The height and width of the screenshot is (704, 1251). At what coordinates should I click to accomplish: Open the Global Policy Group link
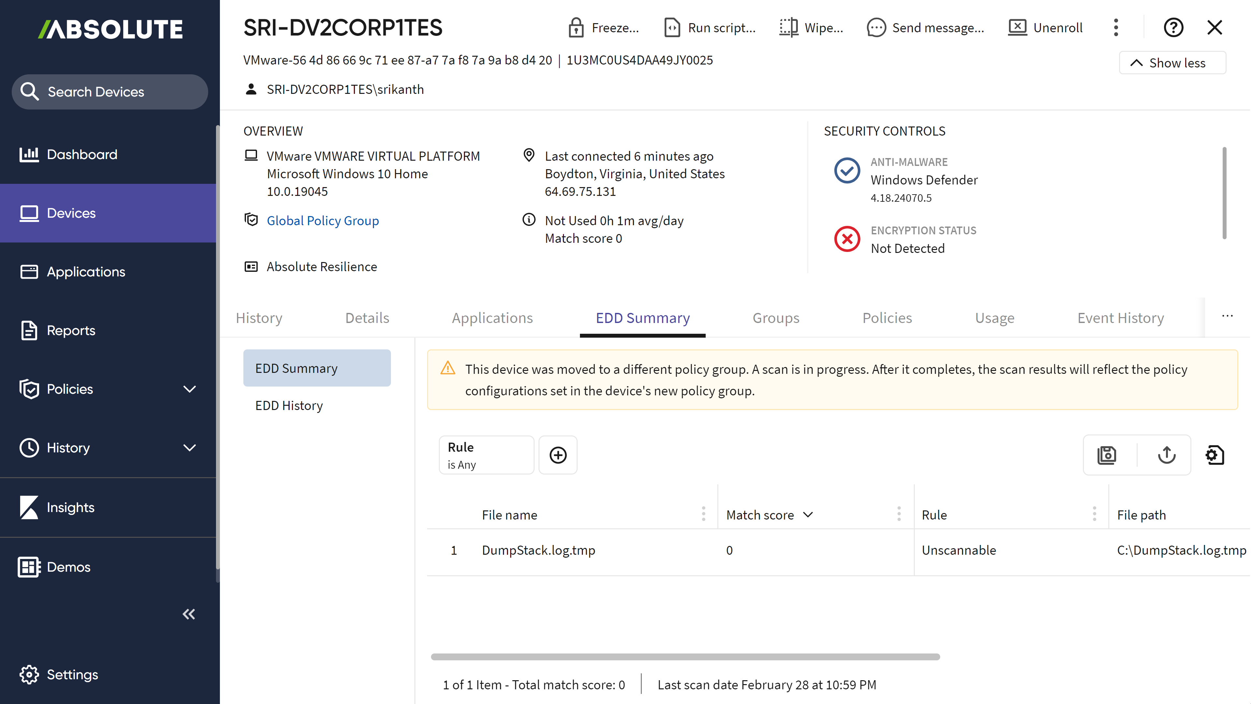pyautogui.click(x=323, y=221)
